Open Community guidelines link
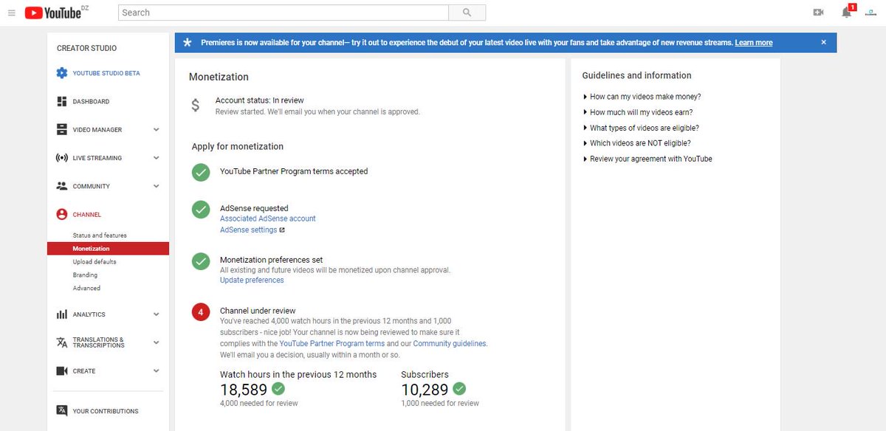 click(450, 344)
